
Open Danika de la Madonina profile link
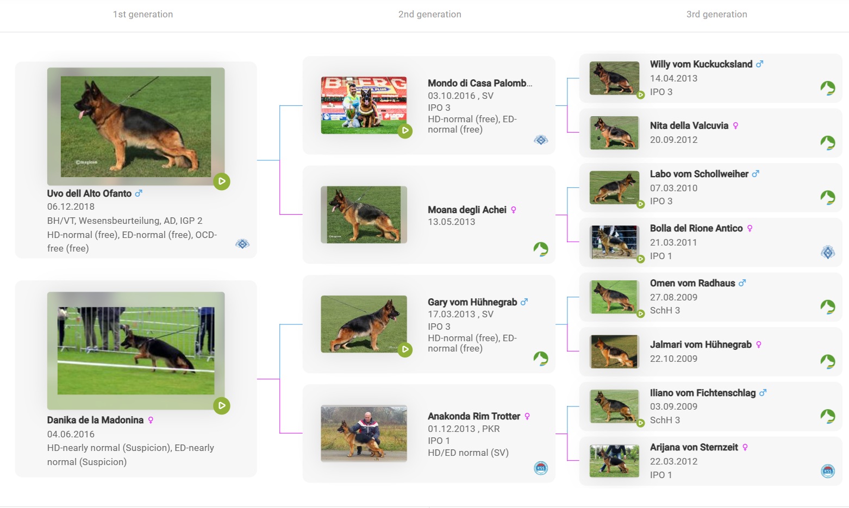point(95,420)
